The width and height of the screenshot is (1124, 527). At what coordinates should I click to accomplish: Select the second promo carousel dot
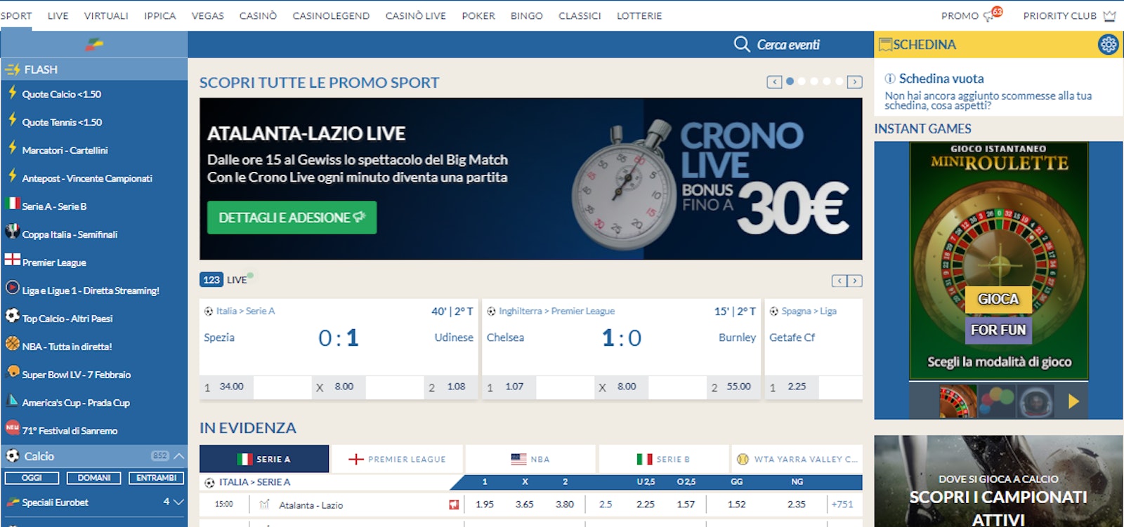click(x=802, y=81)
